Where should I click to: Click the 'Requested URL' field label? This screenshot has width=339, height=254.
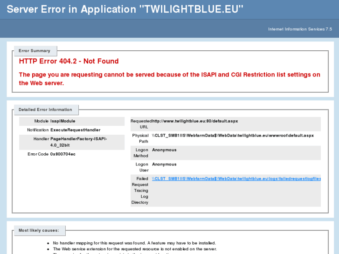tap(141, 124)
